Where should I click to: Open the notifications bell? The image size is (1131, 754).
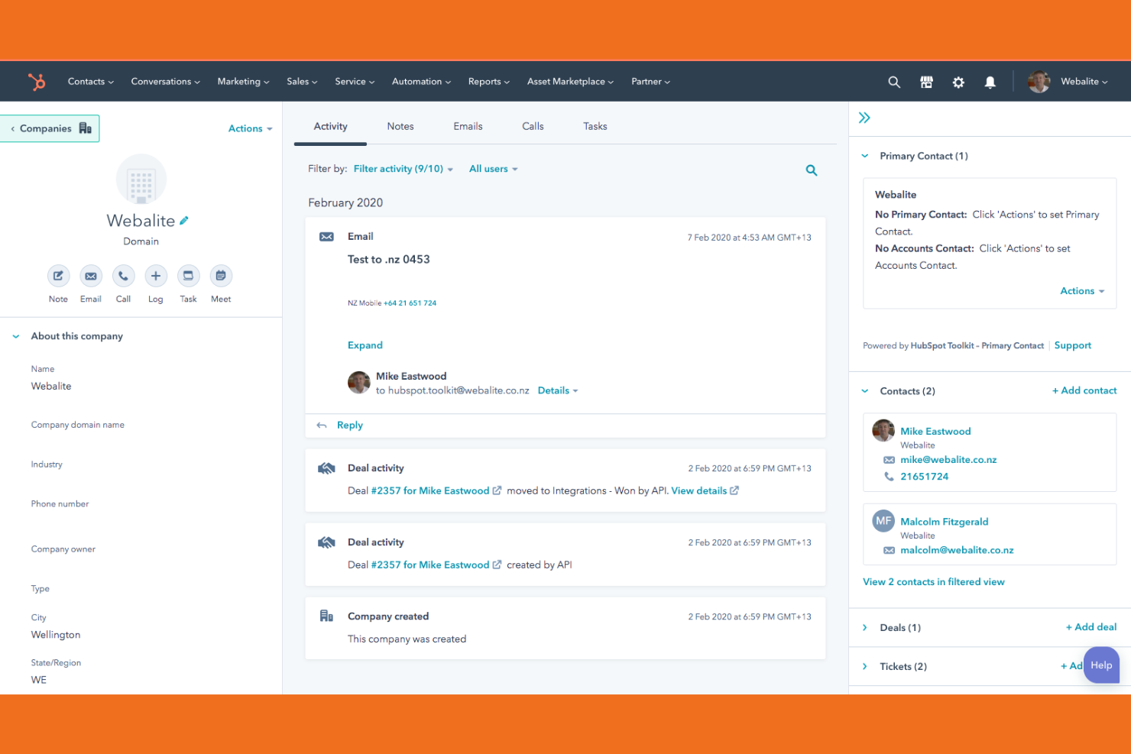pyautogui.click(x=990, y=82)
